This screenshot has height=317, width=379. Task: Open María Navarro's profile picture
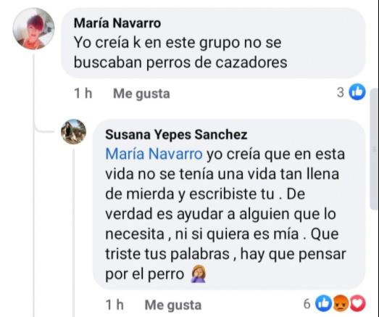(33, 28)
